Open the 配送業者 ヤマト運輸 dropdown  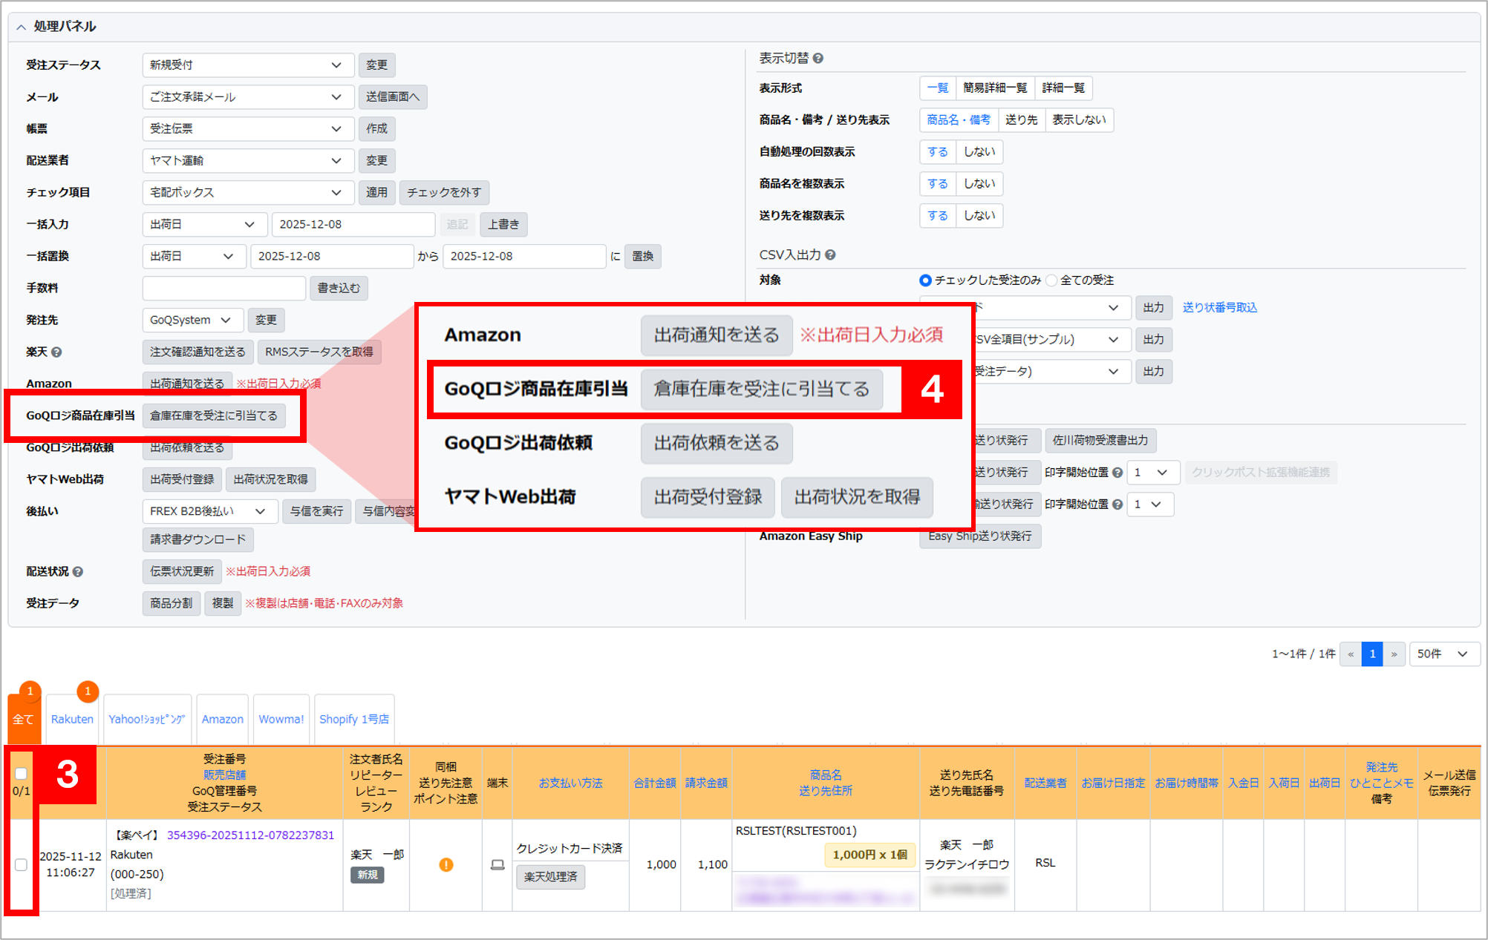click(x=247, y=160)
